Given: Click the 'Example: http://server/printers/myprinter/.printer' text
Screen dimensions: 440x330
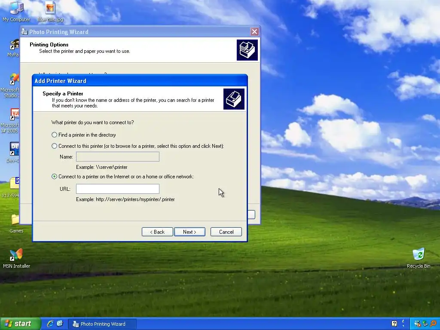Looking at the screenshot, I should (125, 199).
